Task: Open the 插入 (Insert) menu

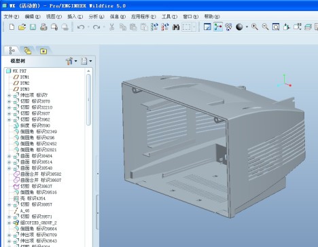Action: (75, 16)
